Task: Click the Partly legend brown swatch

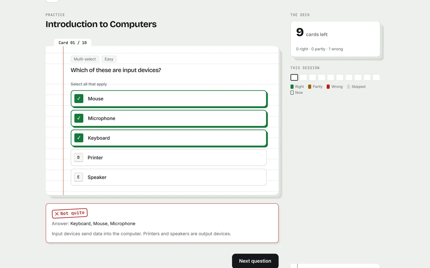Action: pos(310,87)
